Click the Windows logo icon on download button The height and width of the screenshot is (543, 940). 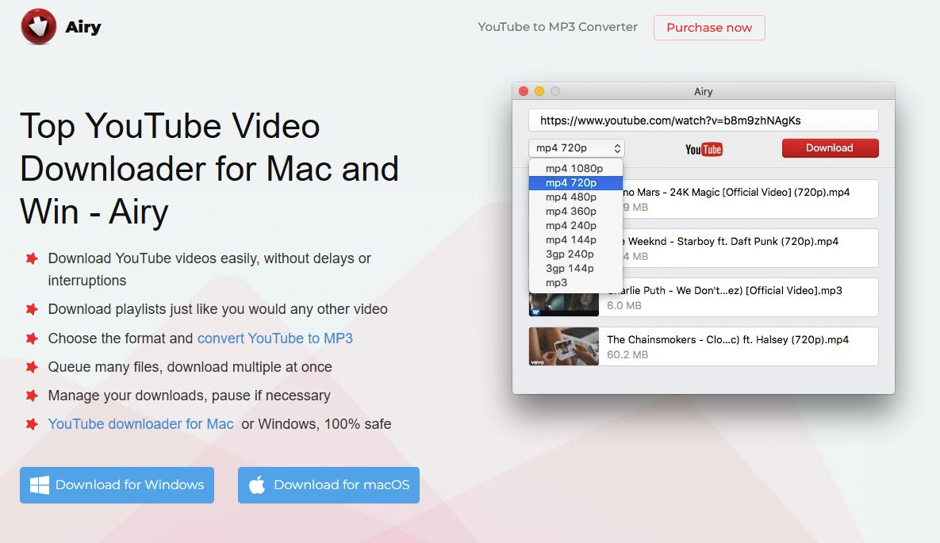40,485
